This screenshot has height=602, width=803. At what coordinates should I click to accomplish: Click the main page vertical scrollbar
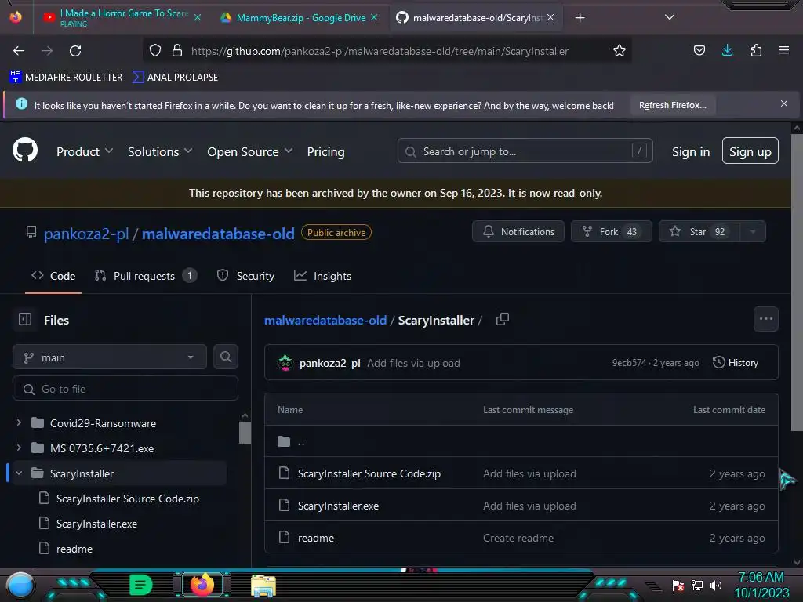[797, 282]
